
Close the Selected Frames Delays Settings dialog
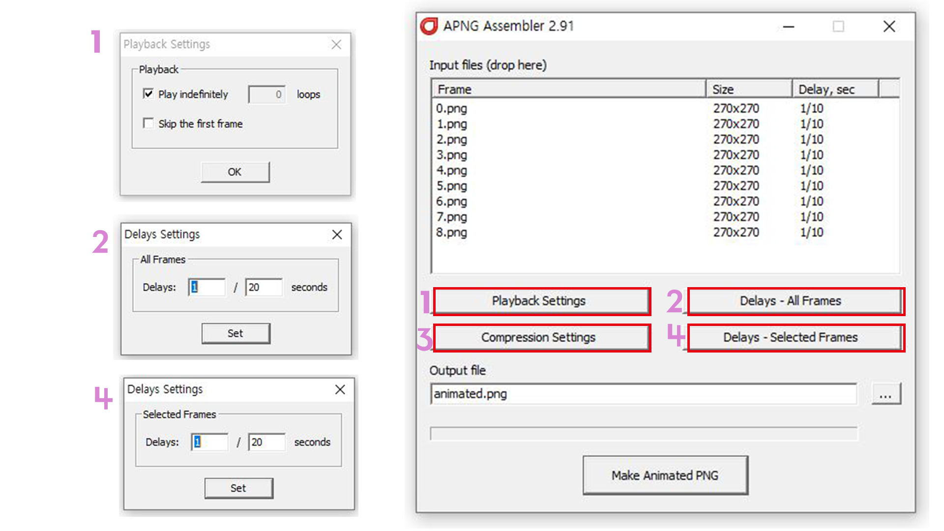tap(340, 389)
